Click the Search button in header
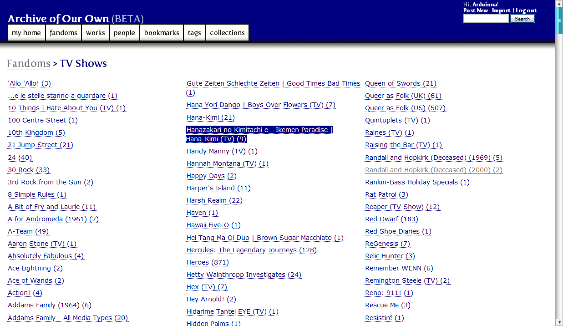563x326 pixels. [x=522, y=19]
